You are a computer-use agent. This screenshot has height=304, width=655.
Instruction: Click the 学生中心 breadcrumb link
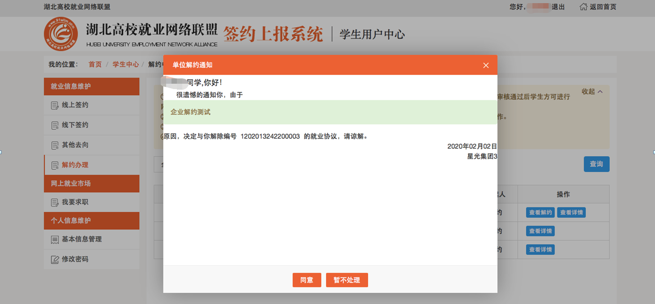click(x=126, y=64)
